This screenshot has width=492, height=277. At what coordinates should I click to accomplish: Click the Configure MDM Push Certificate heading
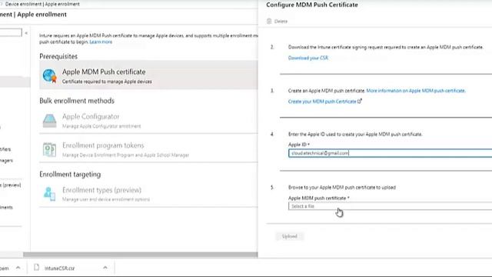[x=312, y=5]
